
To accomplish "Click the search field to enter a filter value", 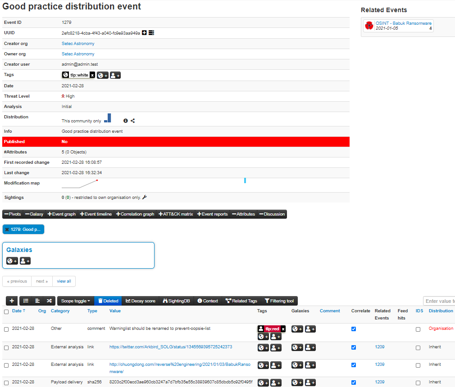I will (x=439, y=301).
